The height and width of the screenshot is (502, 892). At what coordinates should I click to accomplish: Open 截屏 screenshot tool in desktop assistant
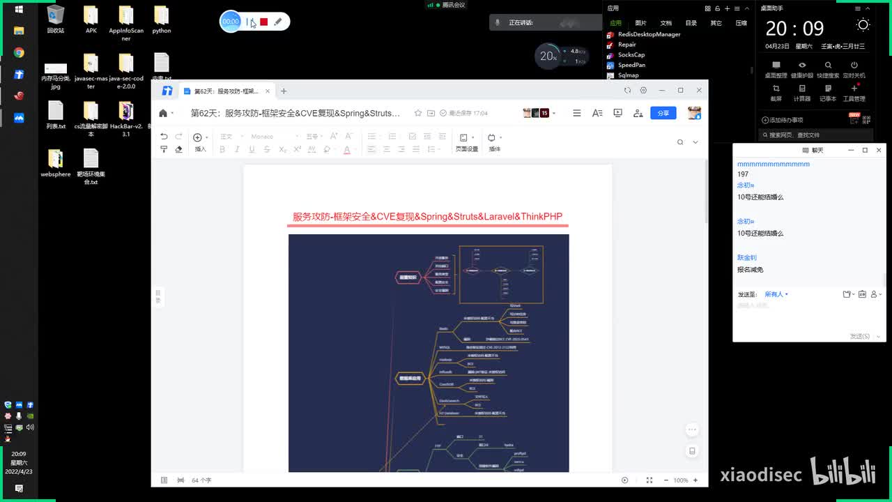pos(776,92)
